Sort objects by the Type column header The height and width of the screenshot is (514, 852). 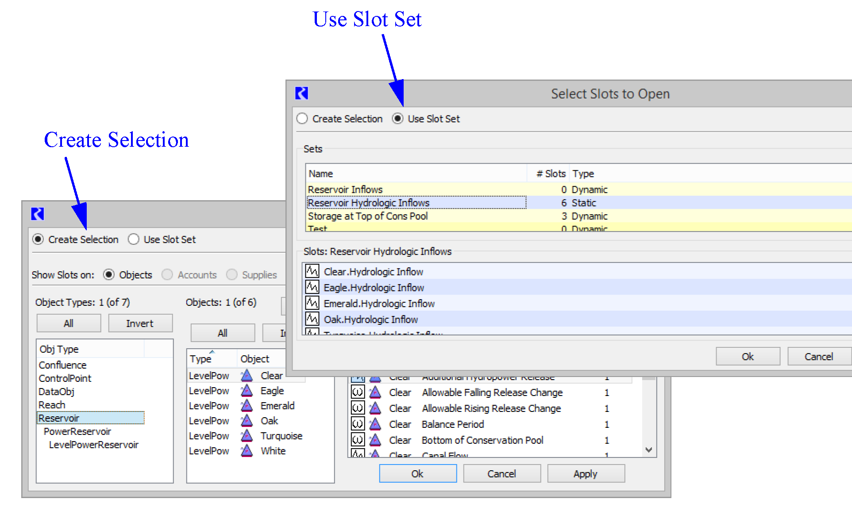pos(200,359)
